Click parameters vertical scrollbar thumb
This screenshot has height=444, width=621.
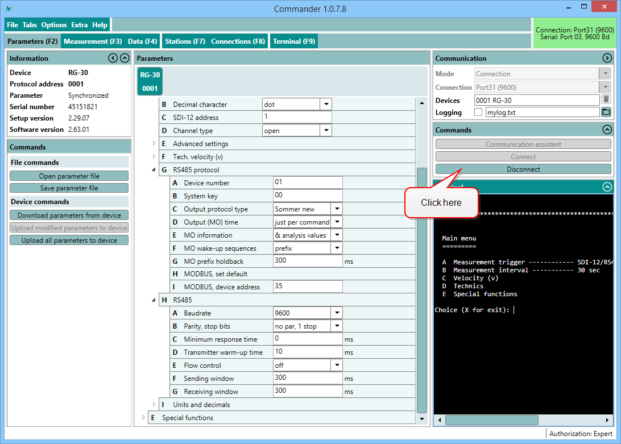pos(422,291)
